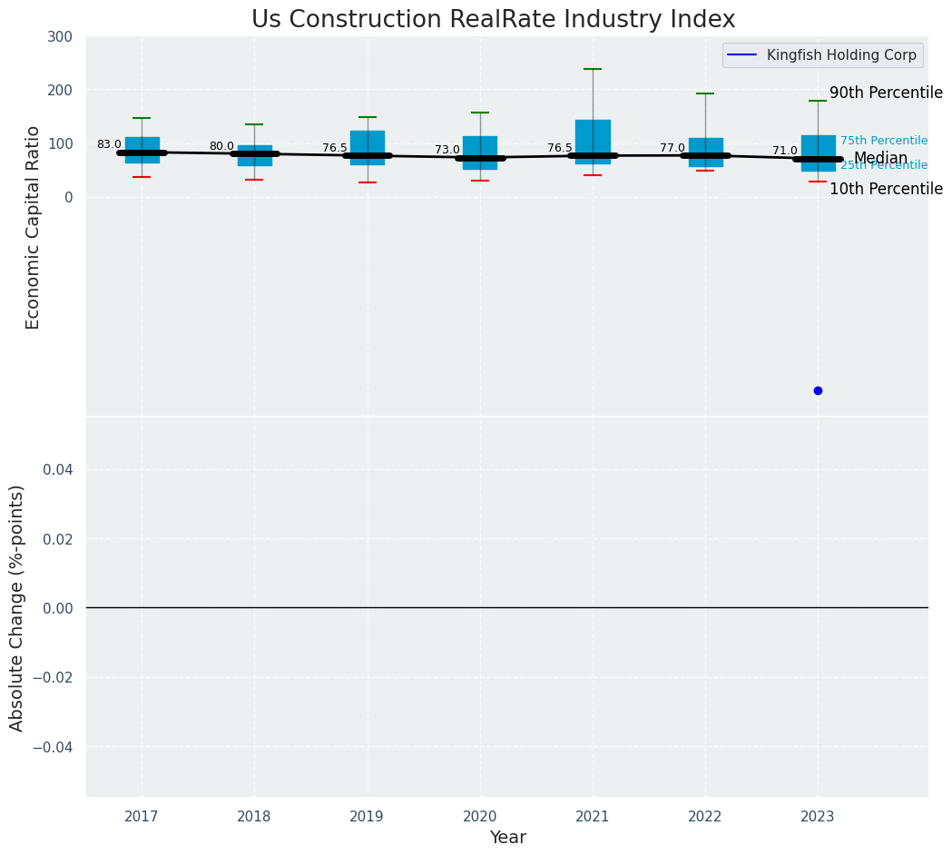Click the blue Kingfish Holding Corp data point

coord(818,390)
